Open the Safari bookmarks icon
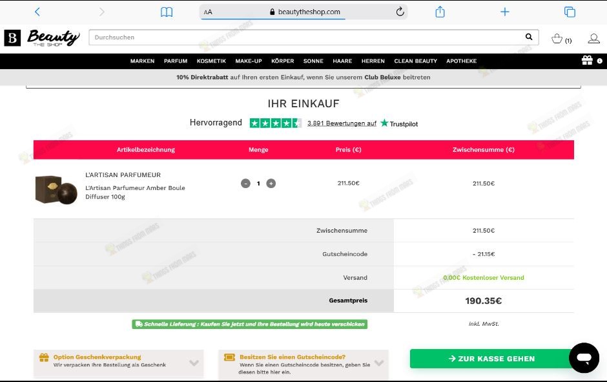The width and height of the screenshot is (607, 382). 167,11
